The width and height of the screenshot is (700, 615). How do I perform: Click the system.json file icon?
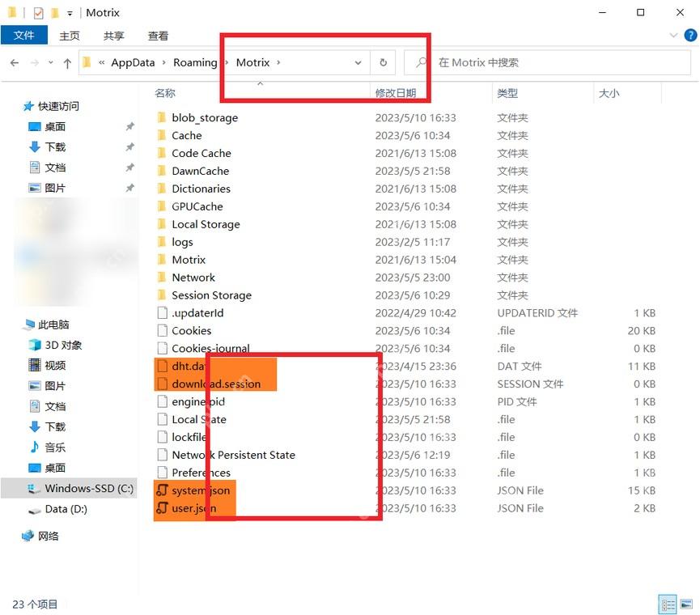pos(162,490)
